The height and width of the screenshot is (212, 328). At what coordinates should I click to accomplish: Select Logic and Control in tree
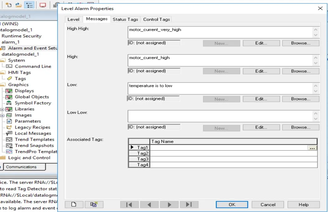click(x=29, y=158)
